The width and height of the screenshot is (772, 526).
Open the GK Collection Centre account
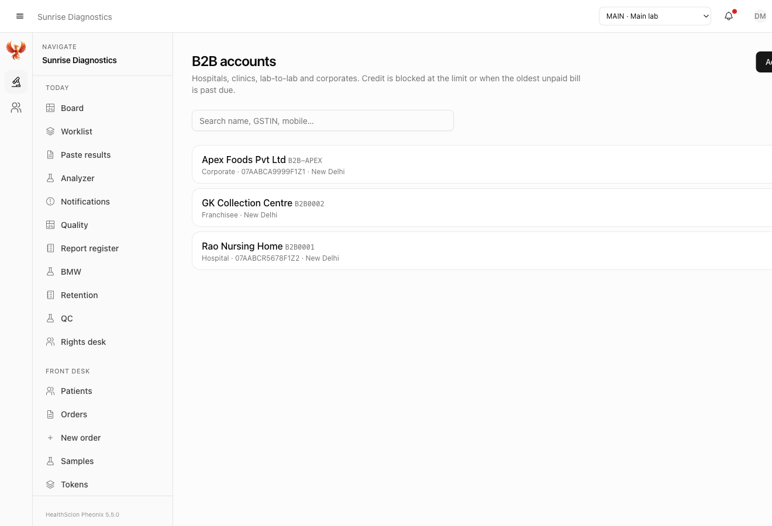tap(482, 207)
